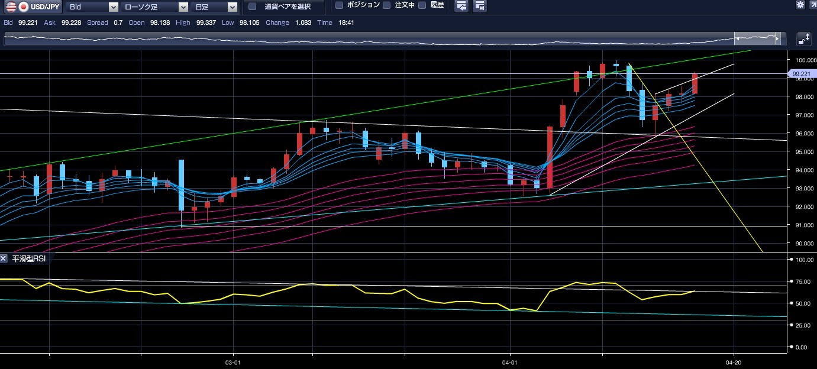Viewport: 817px width, 369px height.
Task: Toggle the ポジション checkbox
Action: pyautogui.click(x=339, y=5)
